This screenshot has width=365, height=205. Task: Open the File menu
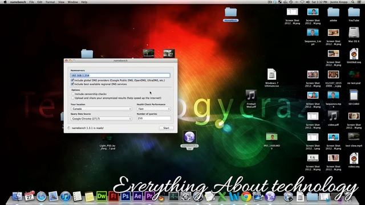coord(31,2)
